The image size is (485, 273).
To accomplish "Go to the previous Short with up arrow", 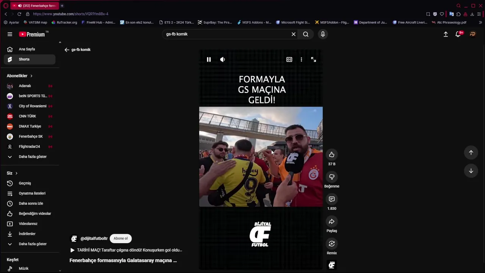I will [x=471, y=152].
